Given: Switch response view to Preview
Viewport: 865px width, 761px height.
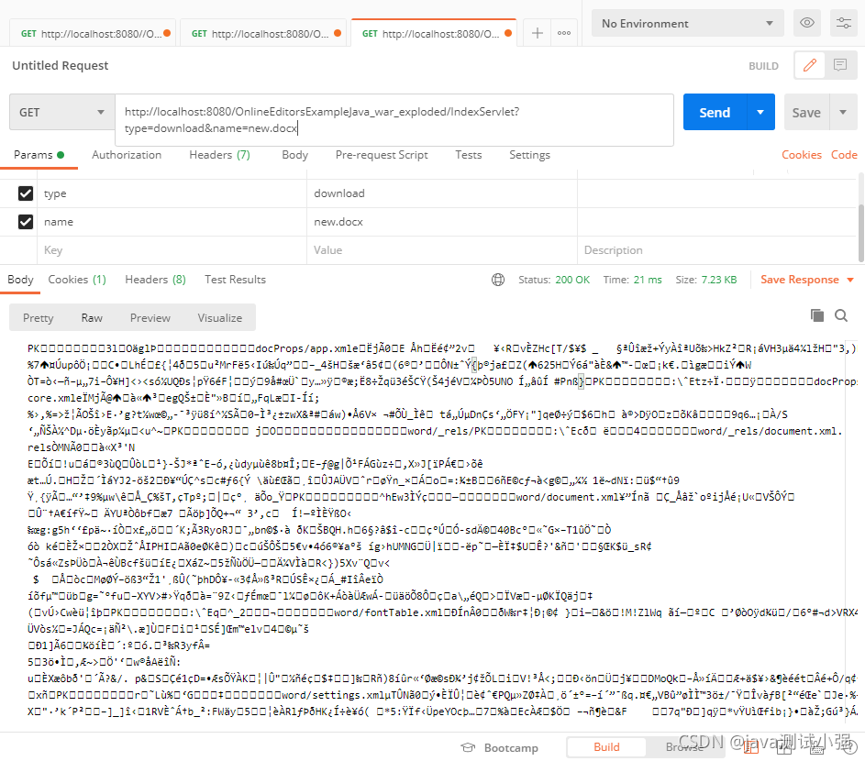Looking at the screenshot, I should coord(150,318).
